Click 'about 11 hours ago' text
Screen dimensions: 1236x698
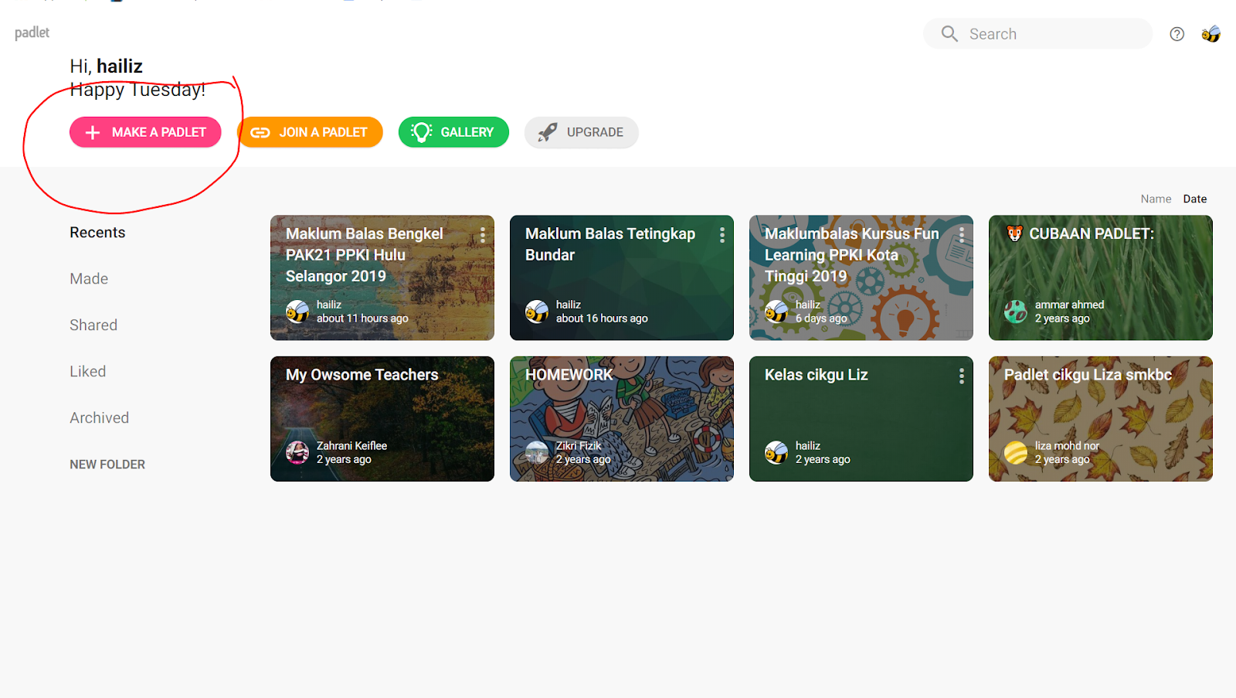pyautogui.click(x=362, y=318)
